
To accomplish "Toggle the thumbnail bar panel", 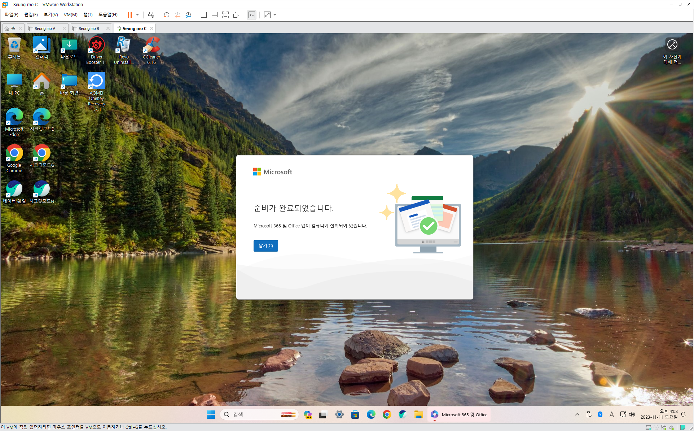I will (x=214, y=15).
